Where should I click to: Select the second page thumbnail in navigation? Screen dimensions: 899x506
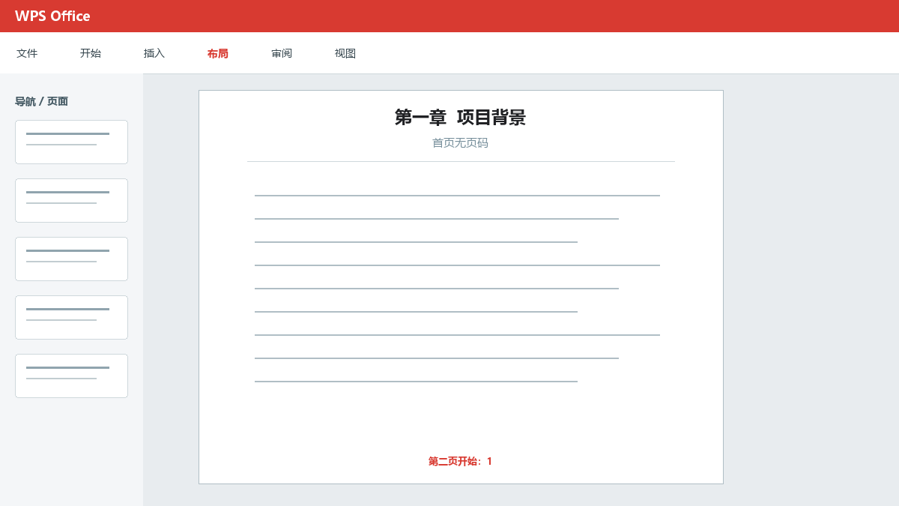pyautogui.click(x=71, y=200)
